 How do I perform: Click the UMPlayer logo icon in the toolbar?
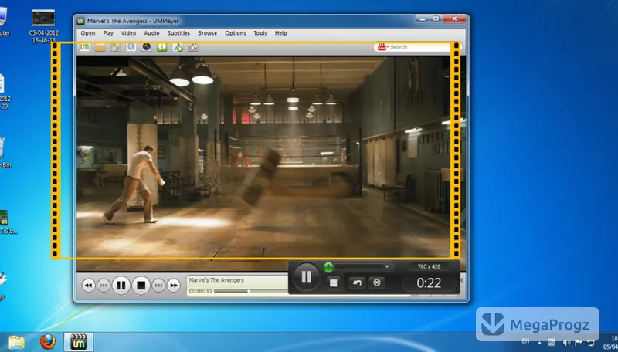pos(85,47)
